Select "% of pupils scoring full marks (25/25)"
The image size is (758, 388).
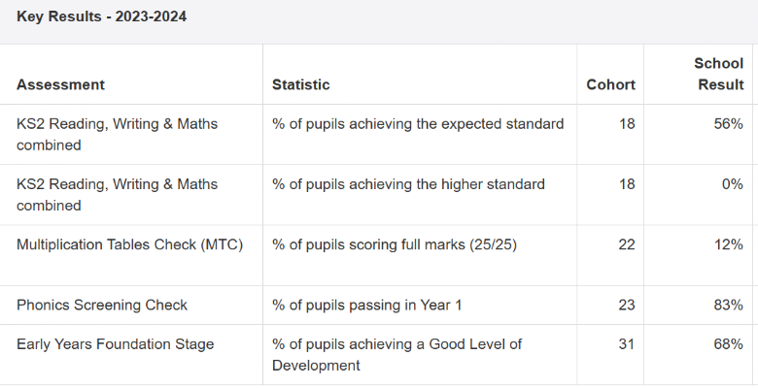pyautogui.click(x=395, y=244)
